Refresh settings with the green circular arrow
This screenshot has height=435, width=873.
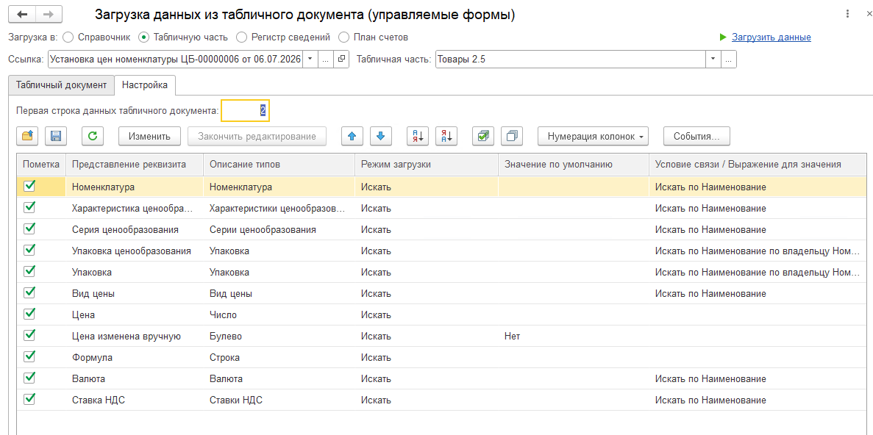93,136
